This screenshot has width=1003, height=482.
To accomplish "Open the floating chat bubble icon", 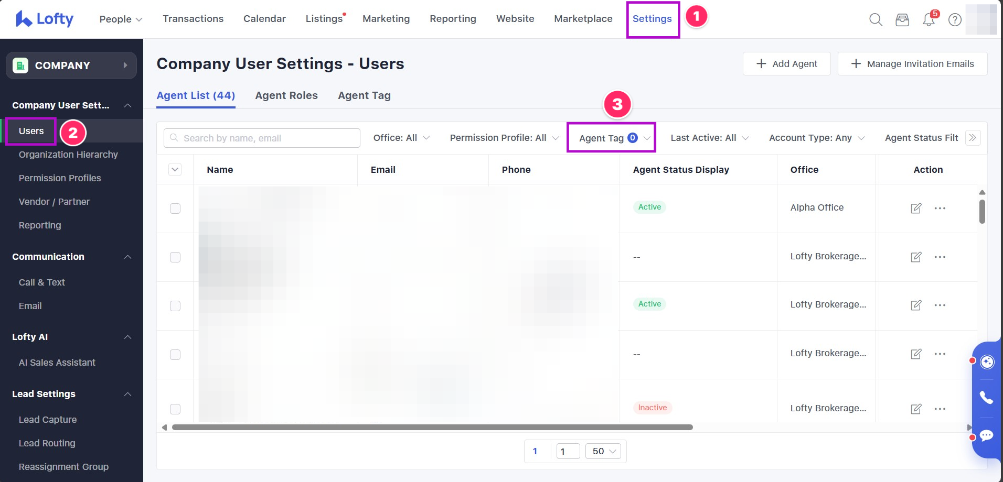I will 986,435.
